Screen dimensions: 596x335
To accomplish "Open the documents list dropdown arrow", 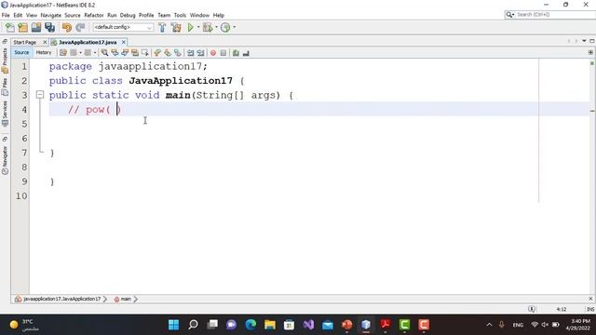I will (x=584, y=41).
